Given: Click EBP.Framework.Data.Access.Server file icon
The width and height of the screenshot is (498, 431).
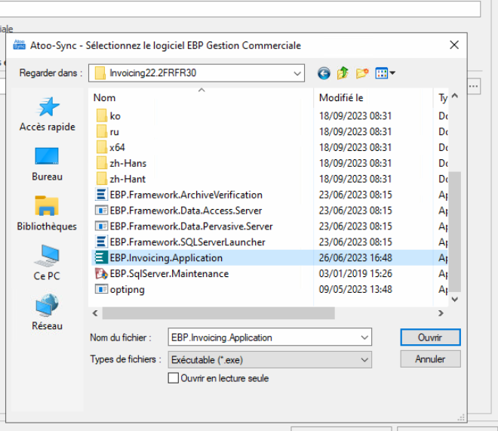Looking at the screenshot, I should (101, 211).
